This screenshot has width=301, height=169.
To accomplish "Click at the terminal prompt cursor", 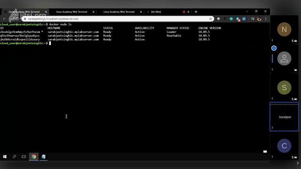I will 50,43.
